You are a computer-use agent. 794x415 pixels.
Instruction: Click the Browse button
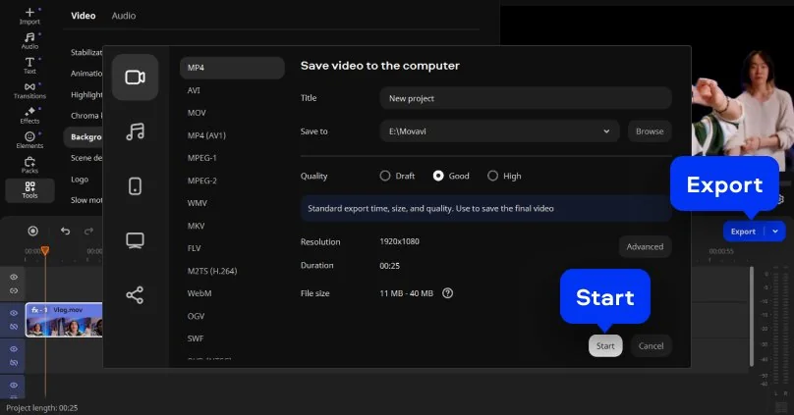coord(649,130)
